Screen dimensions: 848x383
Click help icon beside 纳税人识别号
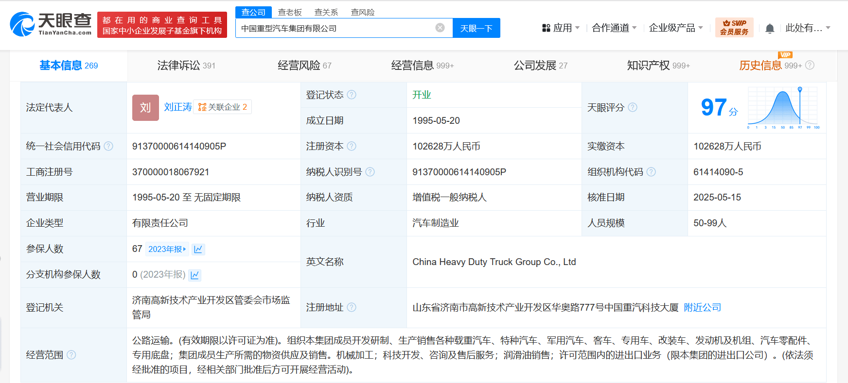[x=370, y=172]
